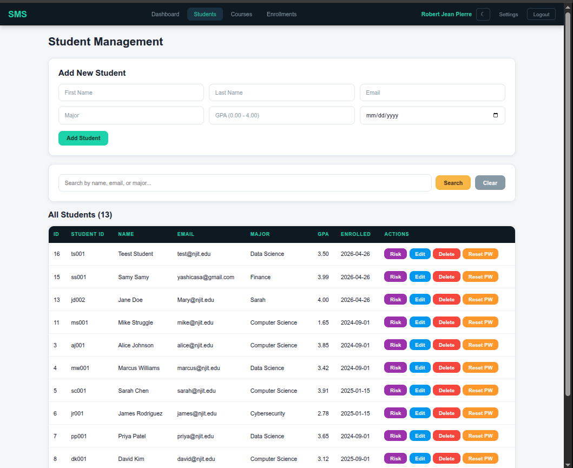Focus the student search box
Screen dimensions: 573x468
coord(245,183)
